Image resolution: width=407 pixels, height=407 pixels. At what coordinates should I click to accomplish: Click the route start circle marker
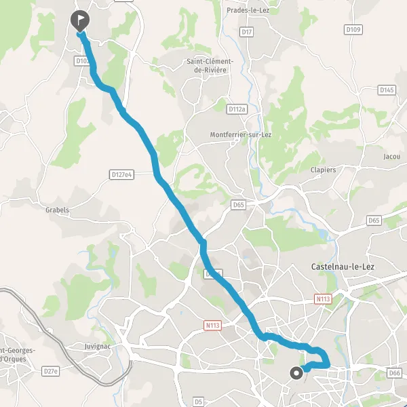coord(296,374)
